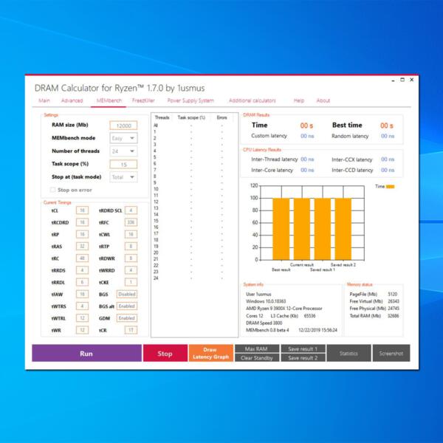Switch to the Main tab
The height and width of the screenshot is (443, 443).
click(x=44, y=100)
